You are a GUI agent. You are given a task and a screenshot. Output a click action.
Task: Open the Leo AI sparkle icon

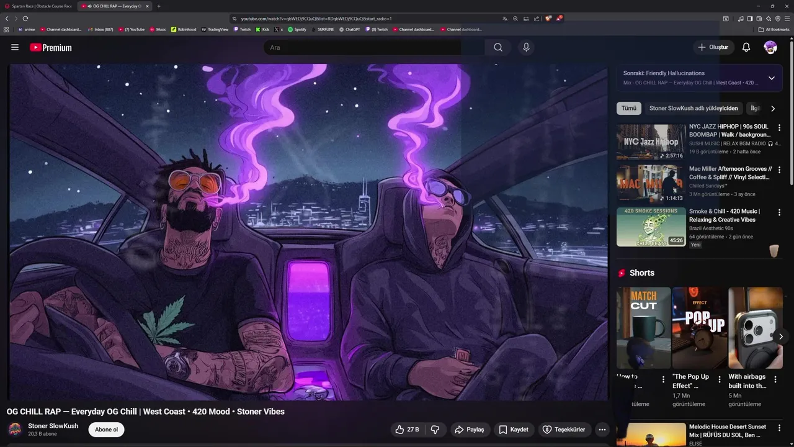click(769, 19)
